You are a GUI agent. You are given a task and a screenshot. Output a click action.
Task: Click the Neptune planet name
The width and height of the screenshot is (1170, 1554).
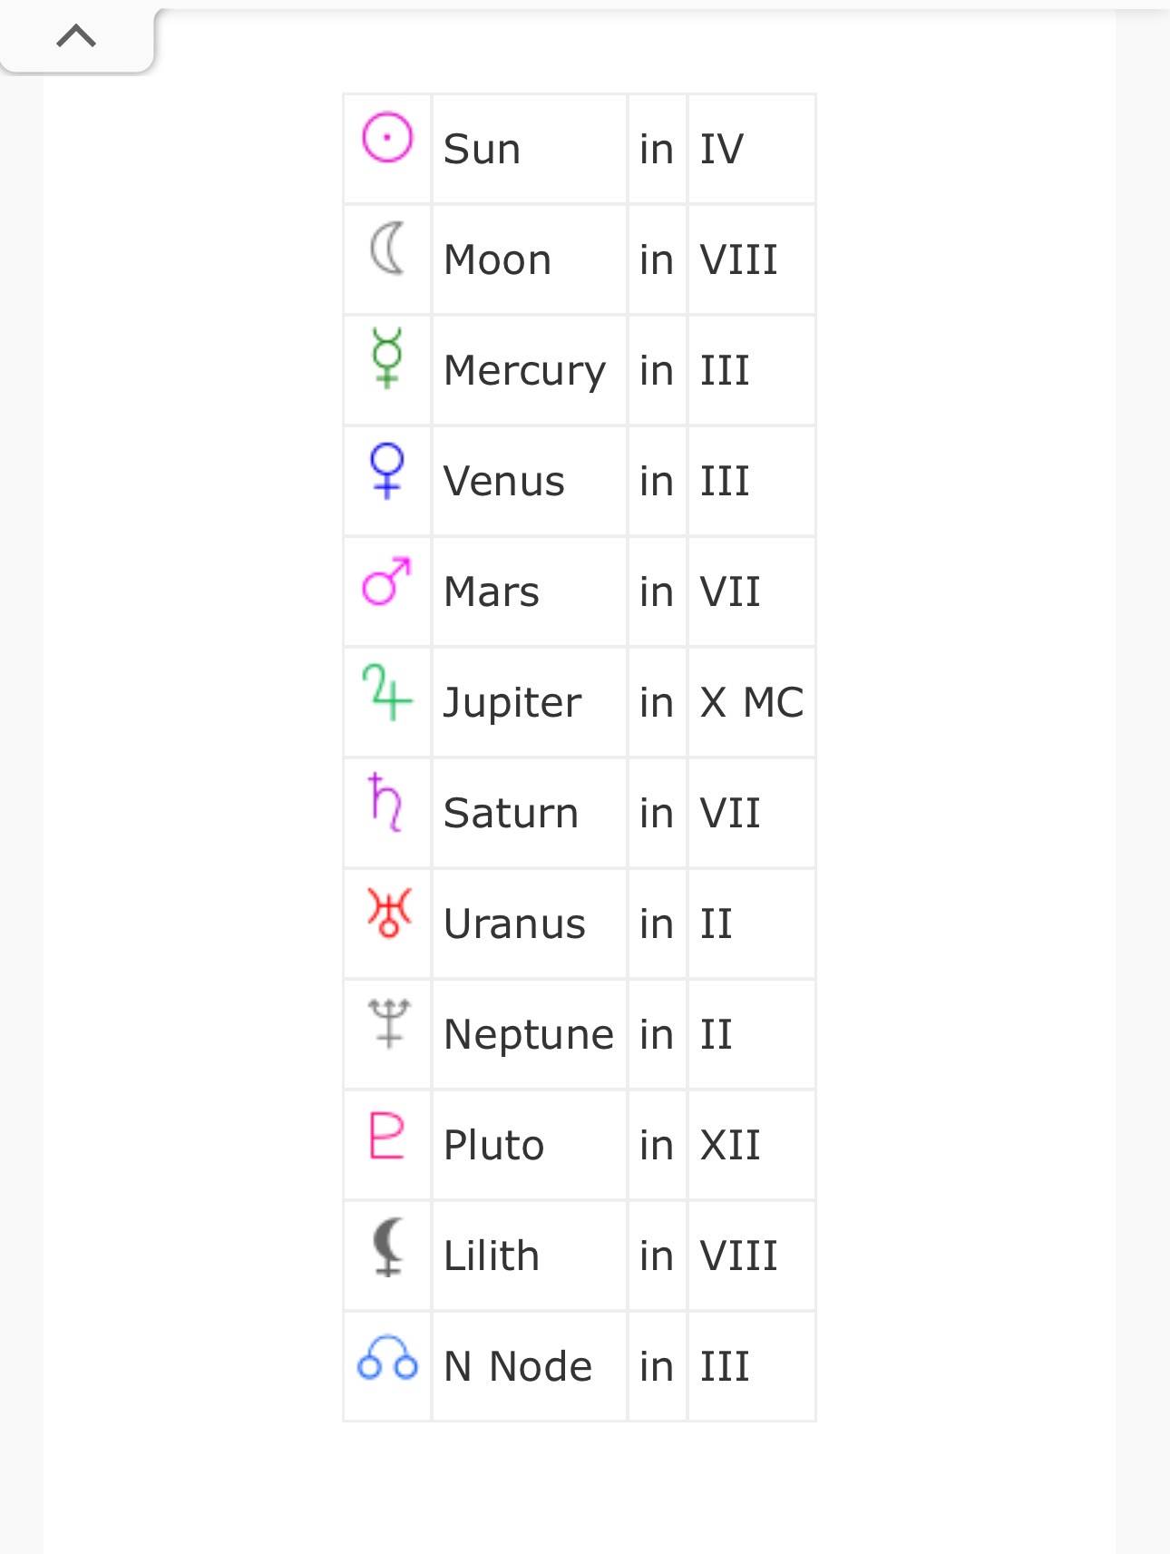(529, 1034)
